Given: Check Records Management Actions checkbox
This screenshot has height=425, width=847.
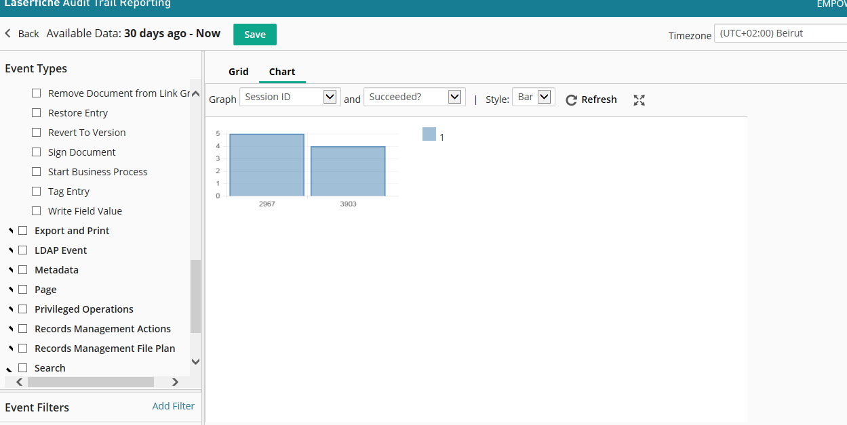Looking at the screenshot, I should [x=22, y=329].
